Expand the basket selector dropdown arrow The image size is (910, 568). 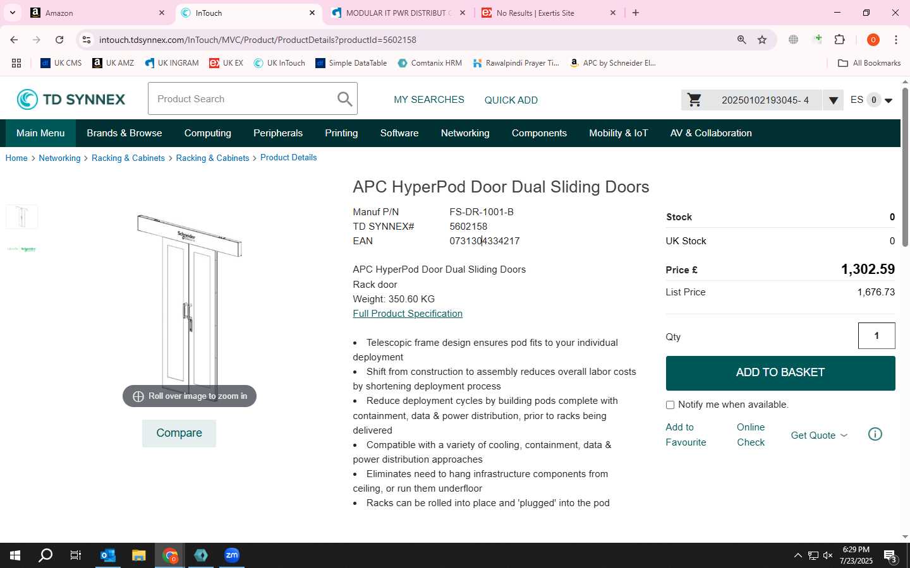coord(833,100)
